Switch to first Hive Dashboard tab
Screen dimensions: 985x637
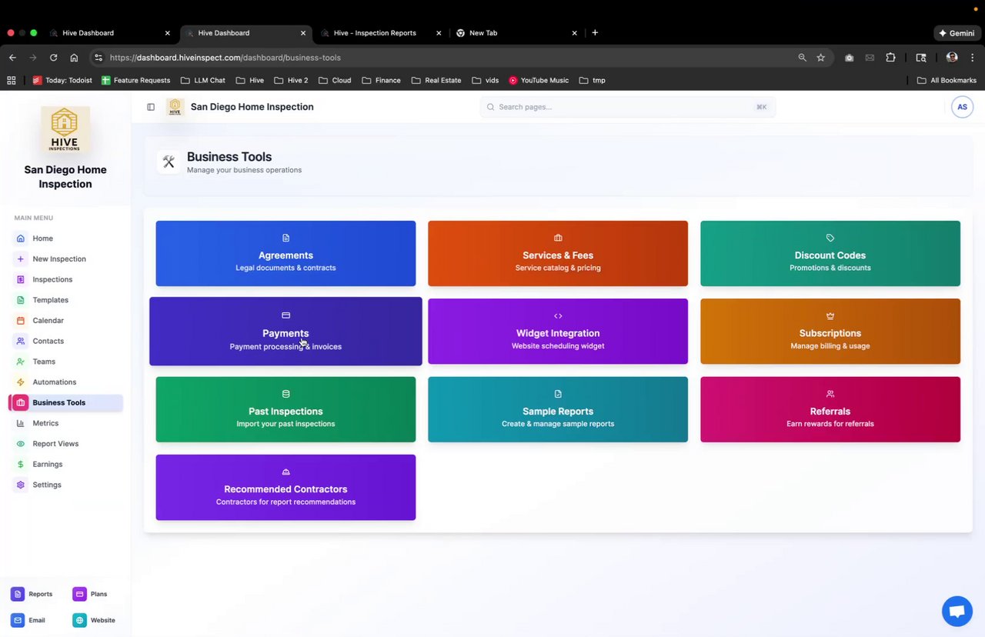click(x=110, y=33)
